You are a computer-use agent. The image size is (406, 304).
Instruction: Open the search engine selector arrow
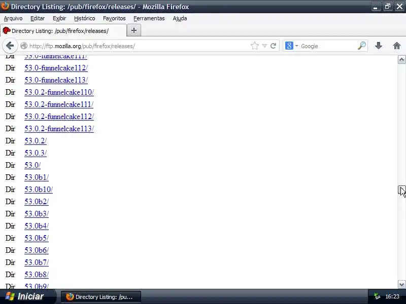(296, 46)
